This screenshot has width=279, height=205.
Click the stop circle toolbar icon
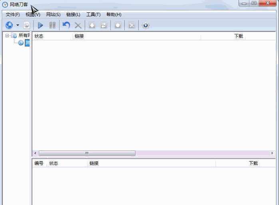coord(118,26)
